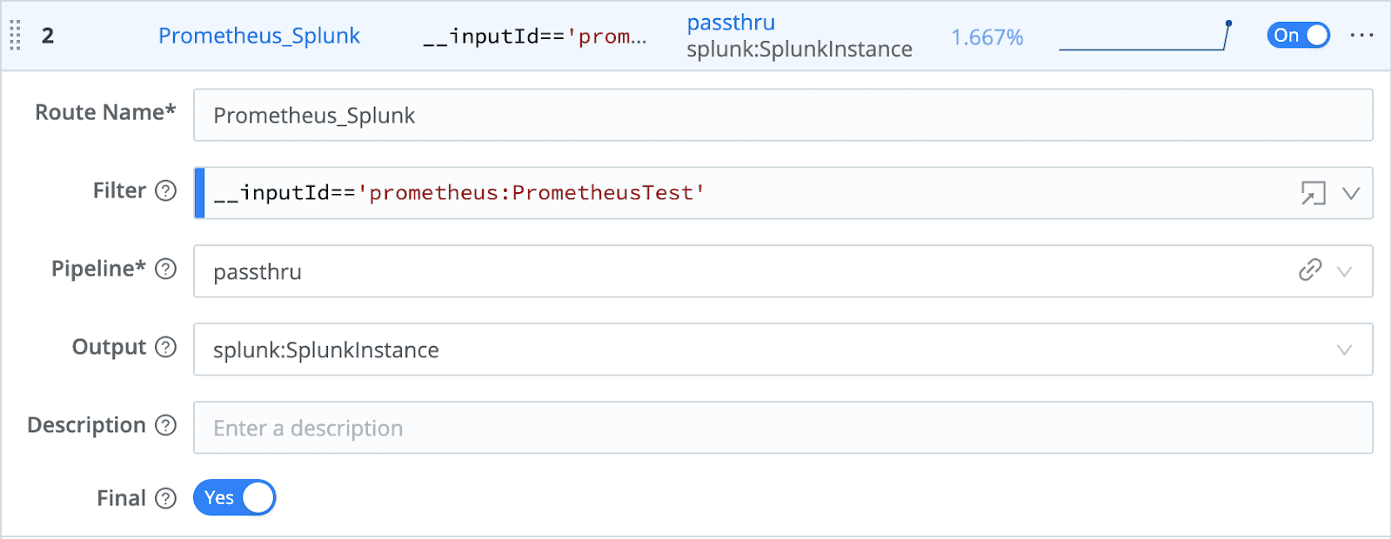Expand the Filter field dropdown chevron
This screenshot has width=1392, height=539.
[1350, 193]
